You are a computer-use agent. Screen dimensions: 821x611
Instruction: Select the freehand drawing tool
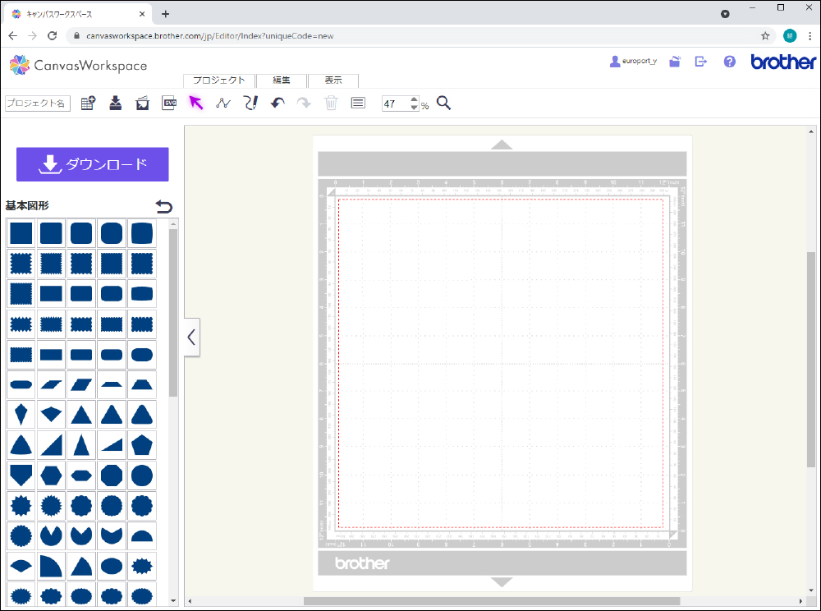pyautogui.click(x=250, y=103)
